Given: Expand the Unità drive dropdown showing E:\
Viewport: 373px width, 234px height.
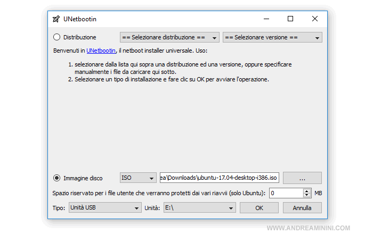Looking at the screenshot, I should click(x=199, y=207).
